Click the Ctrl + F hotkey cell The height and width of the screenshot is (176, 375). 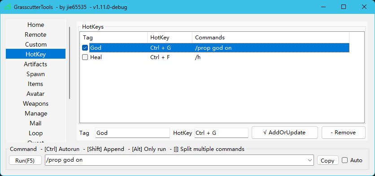[x=160, y=57]
